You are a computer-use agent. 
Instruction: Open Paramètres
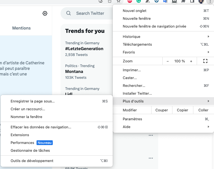[x=163, y=119]
